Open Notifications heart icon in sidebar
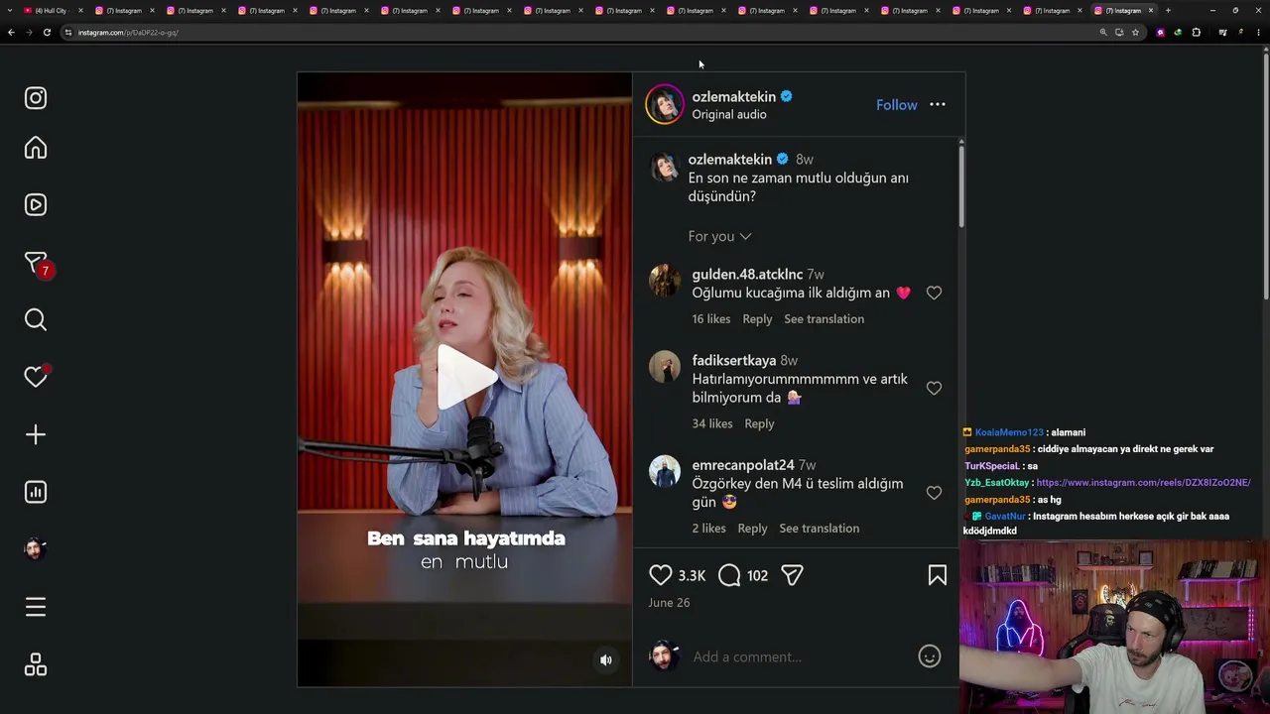The image size is (1270, 714). [36, 377]
